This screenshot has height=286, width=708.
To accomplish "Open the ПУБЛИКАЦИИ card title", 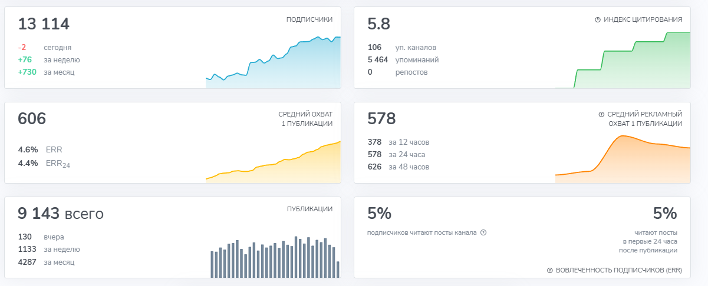I will pos(309,209).
